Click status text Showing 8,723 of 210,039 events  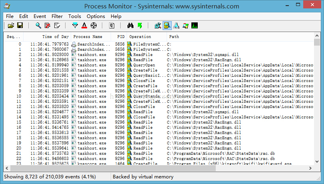pyautogui.click(x=50, y=177)
